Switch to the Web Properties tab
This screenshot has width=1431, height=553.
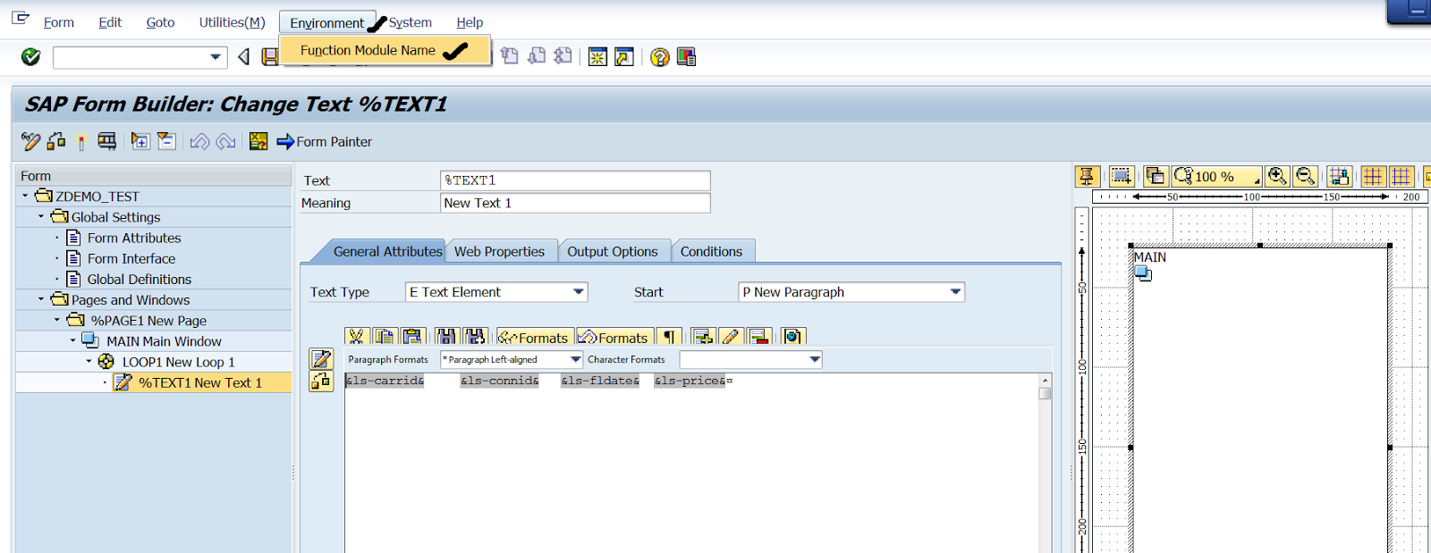(x=499, y=251)
